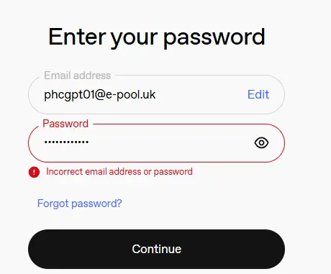331x274 pixels.
Task: Click the gray Email address label
Action: coord(77,76)
